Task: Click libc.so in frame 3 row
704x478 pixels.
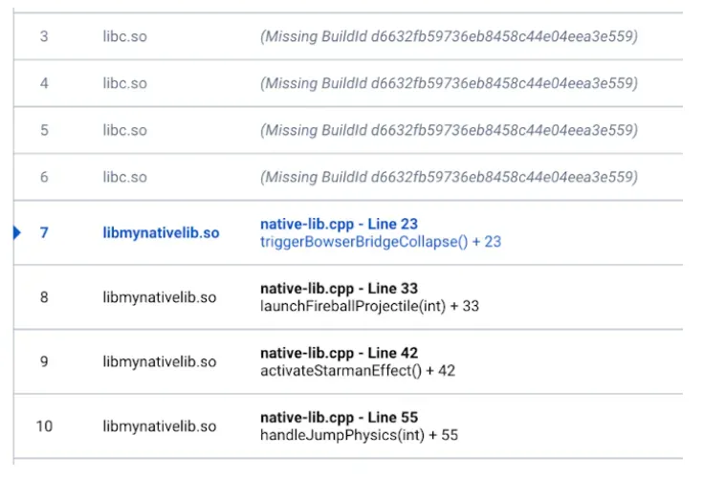Action: 125,36
